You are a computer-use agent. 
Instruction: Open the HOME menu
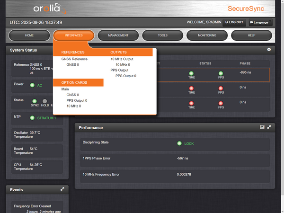tap(29, 35)
